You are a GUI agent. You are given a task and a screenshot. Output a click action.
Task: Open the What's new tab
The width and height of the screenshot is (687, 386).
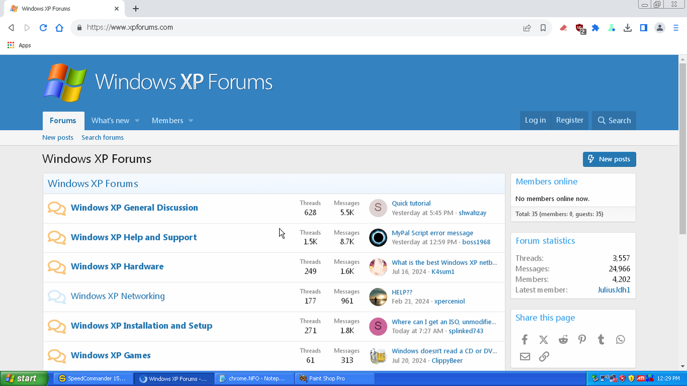coord(110,121)
